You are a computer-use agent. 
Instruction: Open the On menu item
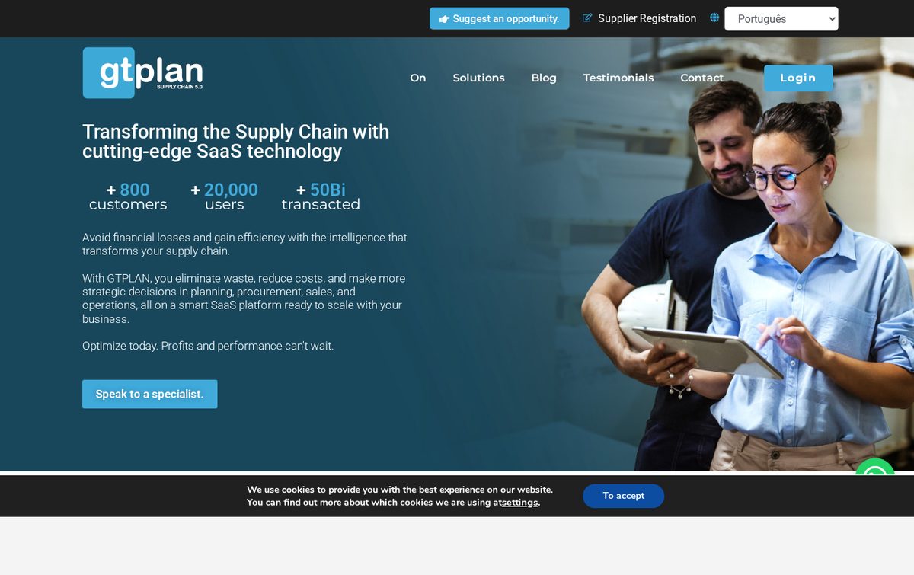(418, 78)
